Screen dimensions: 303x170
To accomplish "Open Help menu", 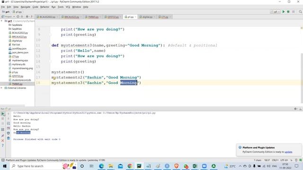I will coord(86,7).
